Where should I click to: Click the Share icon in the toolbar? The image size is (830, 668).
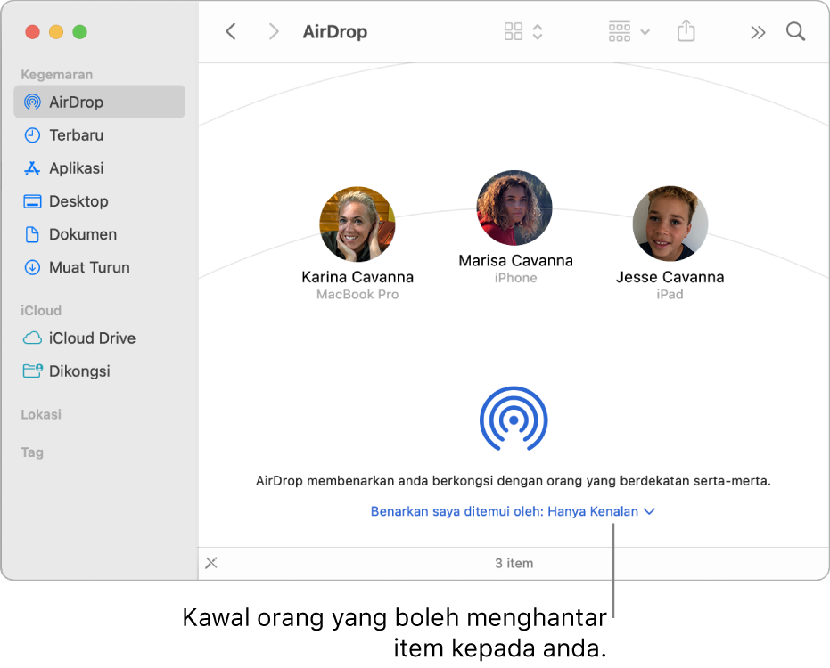[686, 31]
